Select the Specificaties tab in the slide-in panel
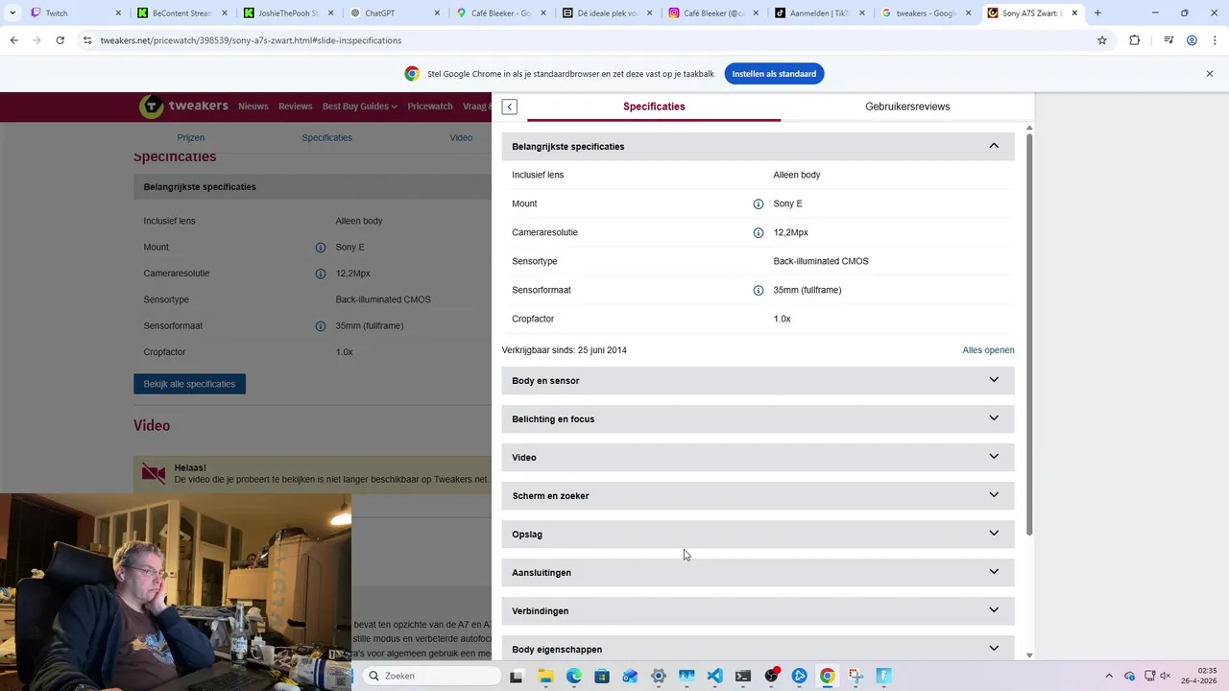The image size is (1229, 691). 654,107
